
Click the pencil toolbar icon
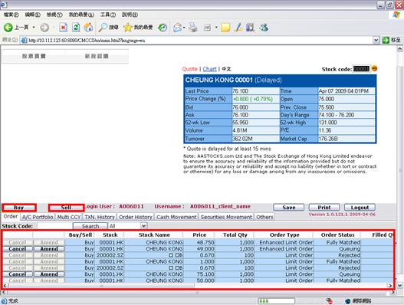pyautogui.click(x=238, y=28)
